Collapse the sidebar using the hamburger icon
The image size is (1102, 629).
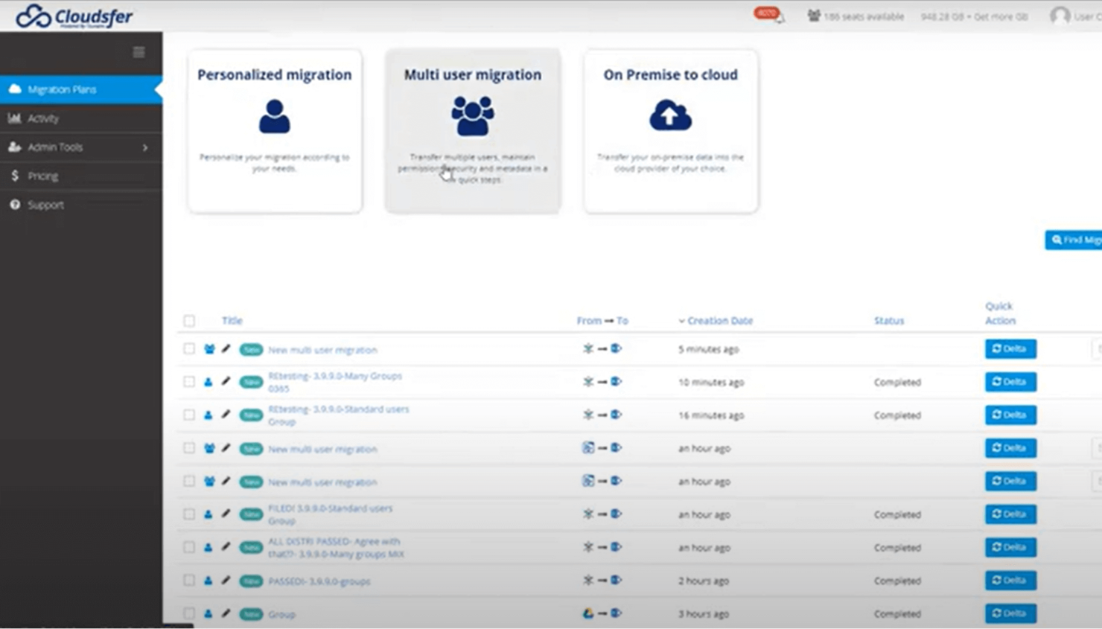coord(138,52)
